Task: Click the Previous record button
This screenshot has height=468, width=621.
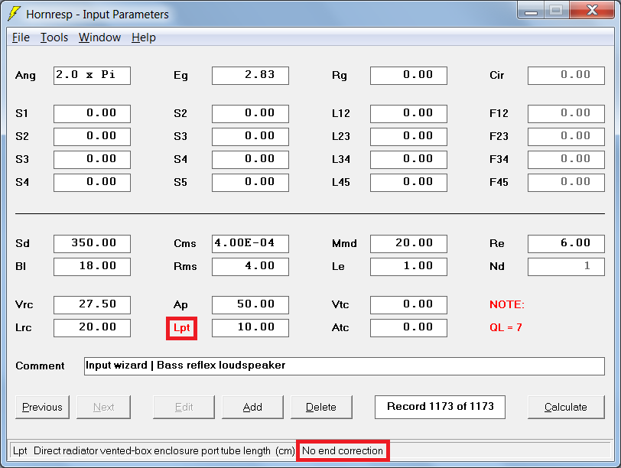Action: pos(42,407)
